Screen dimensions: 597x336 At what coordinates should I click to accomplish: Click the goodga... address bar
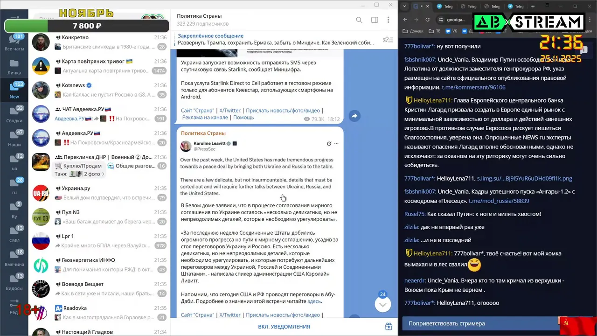(456, 20)
